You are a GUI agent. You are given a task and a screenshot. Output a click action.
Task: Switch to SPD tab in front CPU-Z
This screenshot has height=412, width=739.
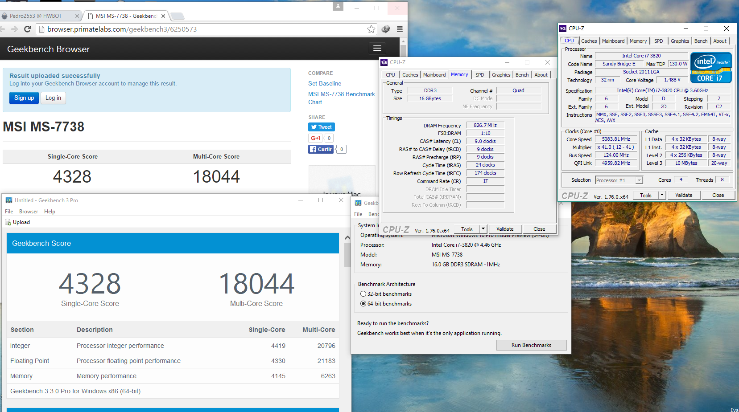[658, 41]
